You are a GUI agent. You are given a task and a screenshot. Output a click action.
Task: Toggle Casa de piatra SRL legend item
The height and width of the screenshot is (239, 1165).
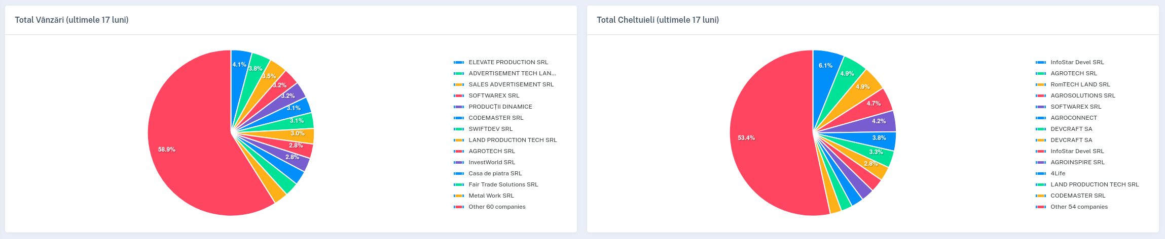488,173
